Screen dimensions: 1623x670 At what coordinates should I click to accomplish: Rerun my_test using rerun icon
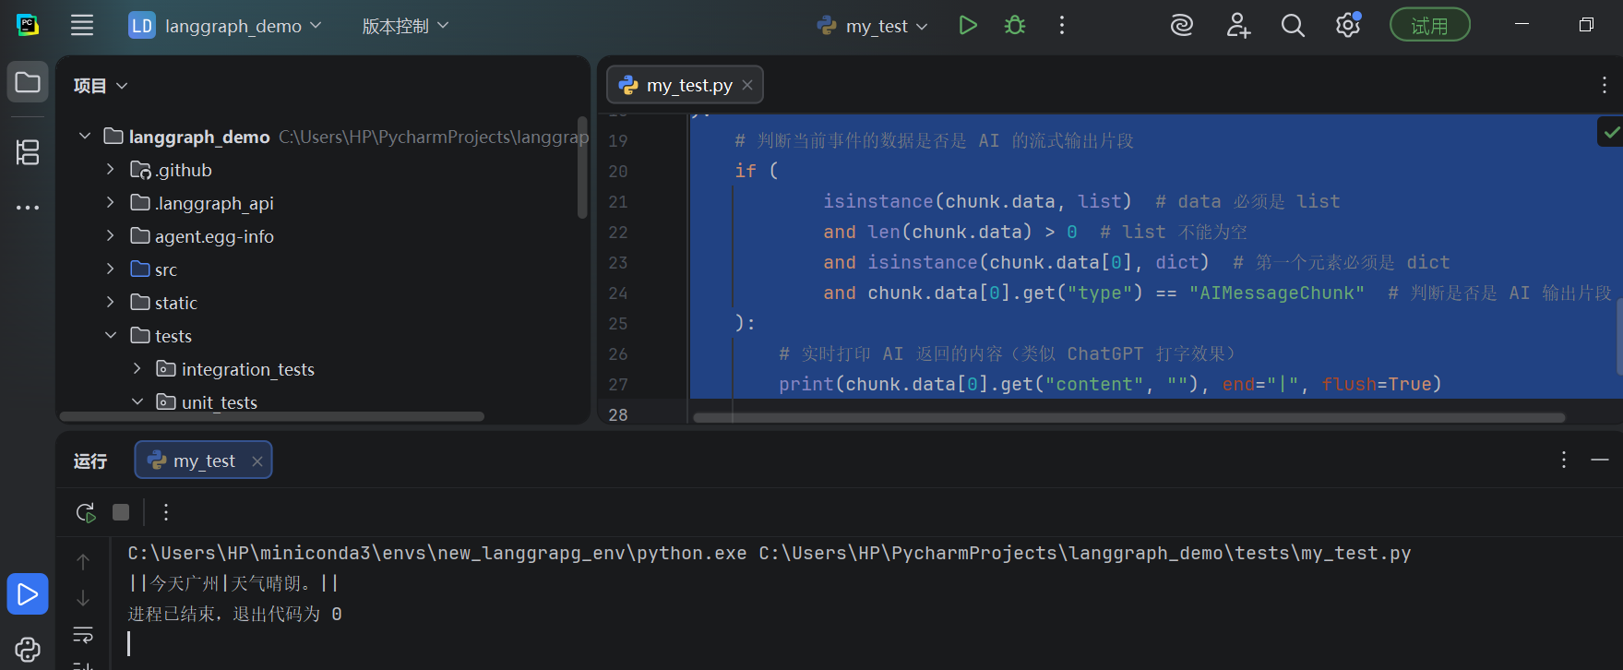[86, 512]
